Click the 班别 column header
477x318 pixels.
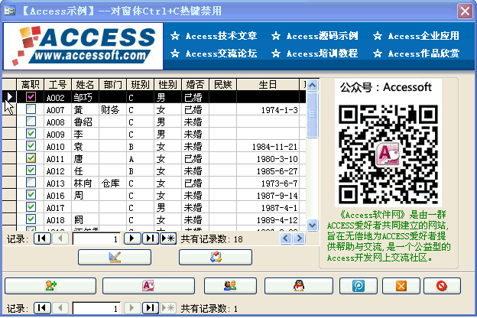(140, 85)
